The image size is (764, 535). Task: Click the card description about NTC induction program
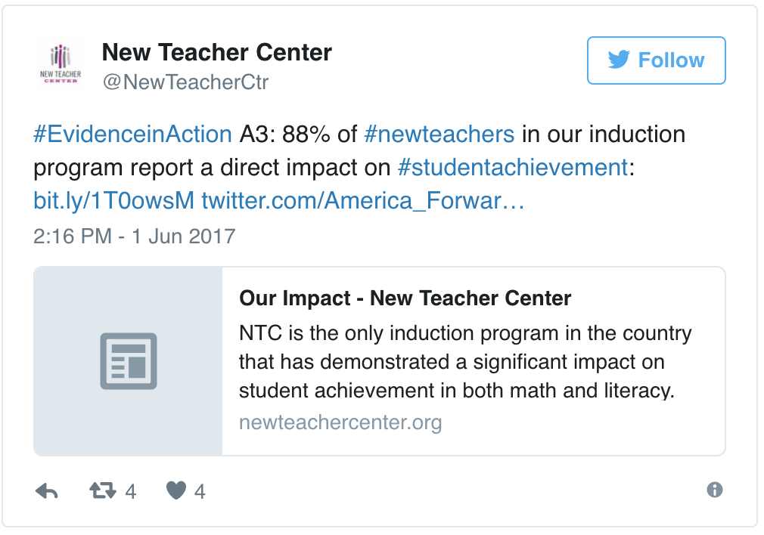465,362
